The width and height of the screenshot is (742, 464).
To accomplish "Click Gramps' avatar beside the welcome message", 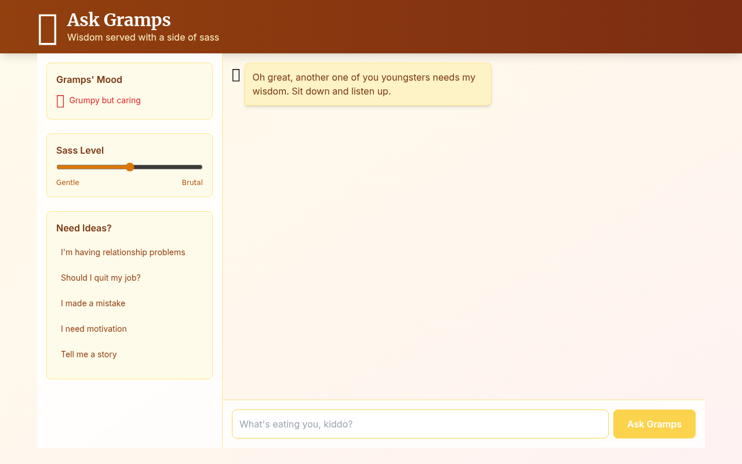I will tap(235, 75).
